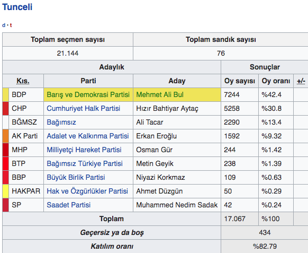Select the MHP vote count 244
The image size is (308, 253).
coord(230,150)
